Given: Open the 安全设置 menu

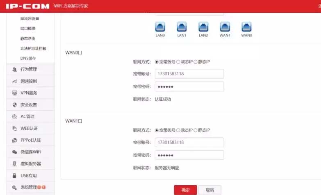Looking at the screenshot, I should tap(30, 105).
